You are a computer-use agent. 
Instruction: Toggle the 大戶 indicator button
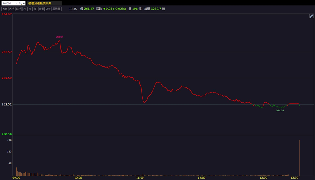click(11, 9)
